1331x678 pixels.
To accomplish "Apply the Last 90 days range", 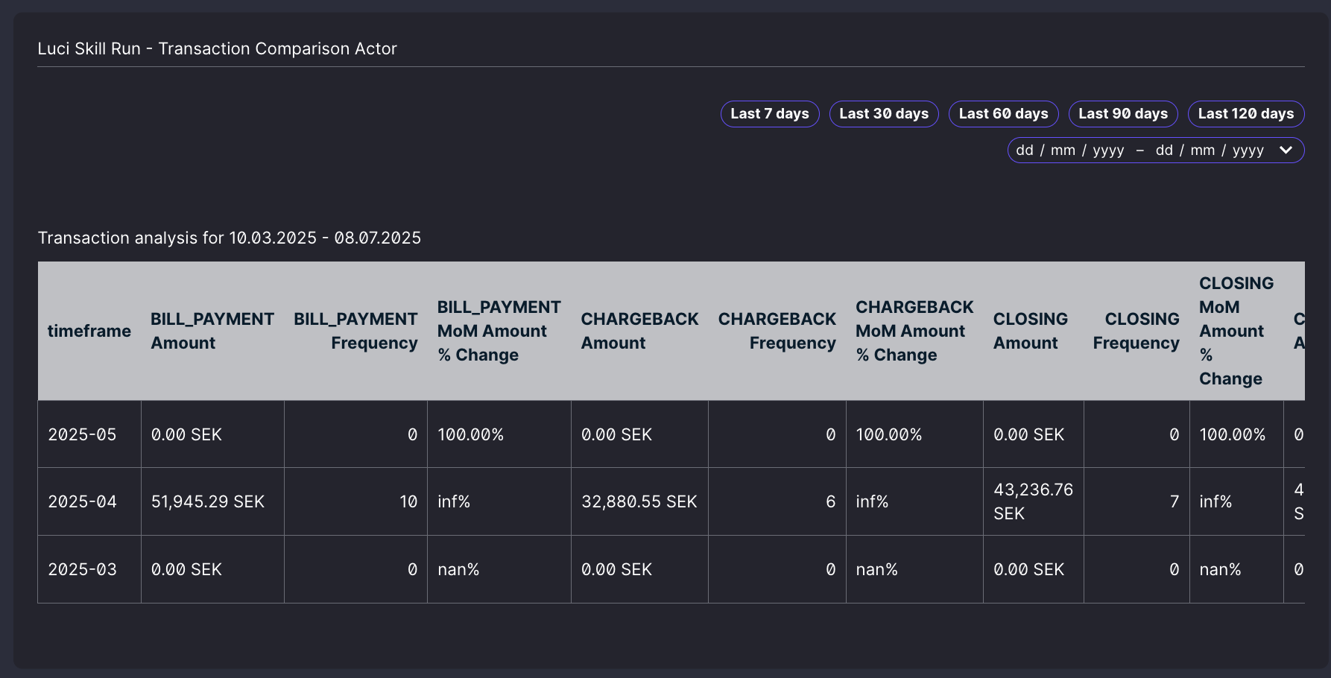I will (1123, 114).
